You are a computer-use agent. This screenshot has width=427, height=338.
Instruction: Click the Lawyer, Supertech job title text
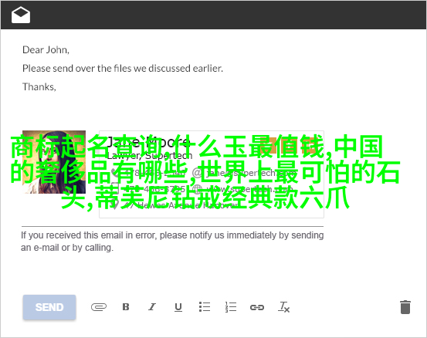click(150, 156)
